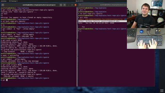Click the 'cd test' line
The width and height of the screenshot is (165, 93).
coord(4,14)
